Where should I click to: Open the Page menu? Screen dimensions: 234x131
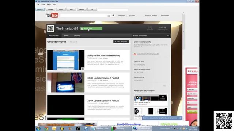pyautogui.click(x=49, y=4)
